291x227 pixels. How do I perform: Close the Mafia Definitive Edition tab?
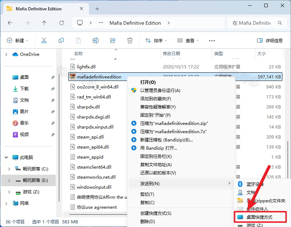(x=81, y=9)
